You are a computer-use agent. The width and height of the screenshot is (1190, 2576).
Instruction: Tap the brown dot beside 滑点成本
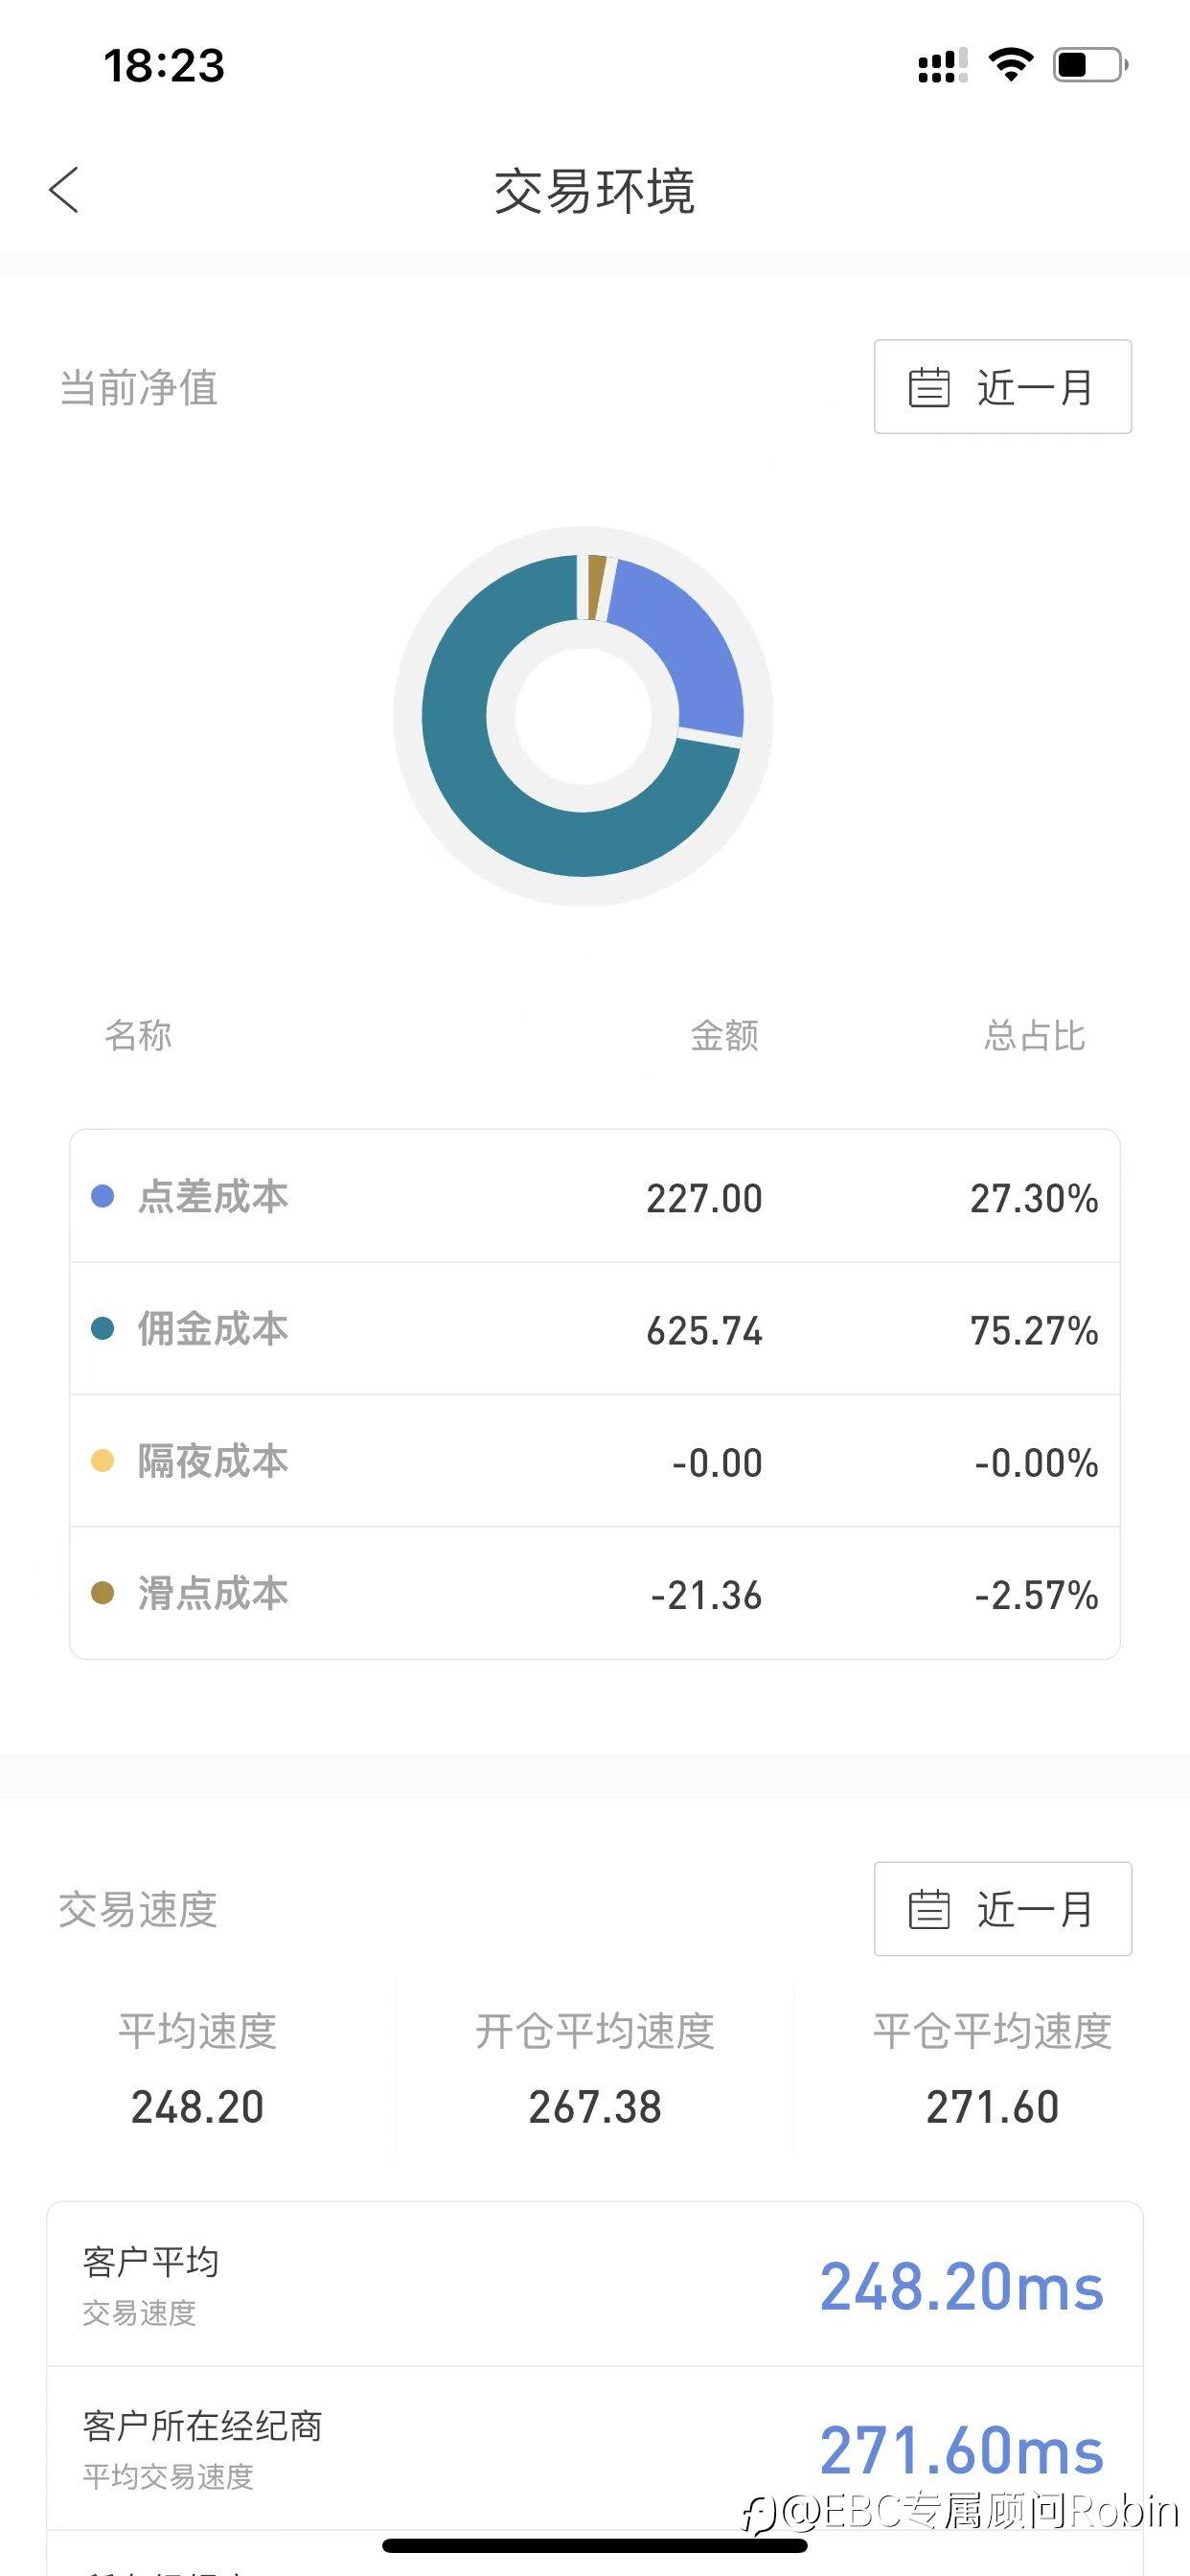(102, 1593)
